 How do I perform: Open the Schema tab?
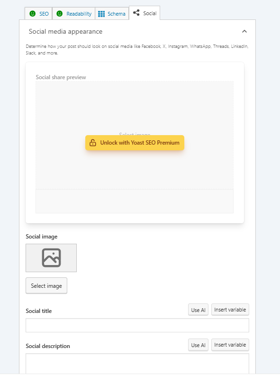point(112,14)
